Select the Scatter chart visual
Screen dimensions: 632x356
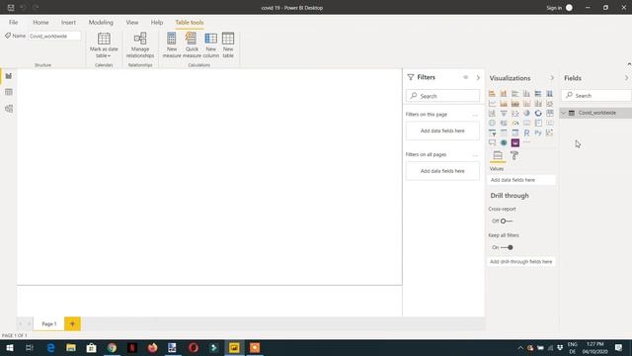(515, 114)
